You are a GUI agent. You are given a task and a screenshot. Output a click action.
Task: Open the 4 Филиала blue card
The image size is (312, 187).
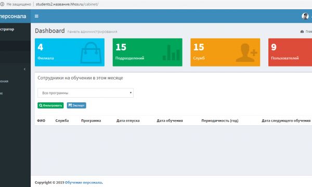70,52
